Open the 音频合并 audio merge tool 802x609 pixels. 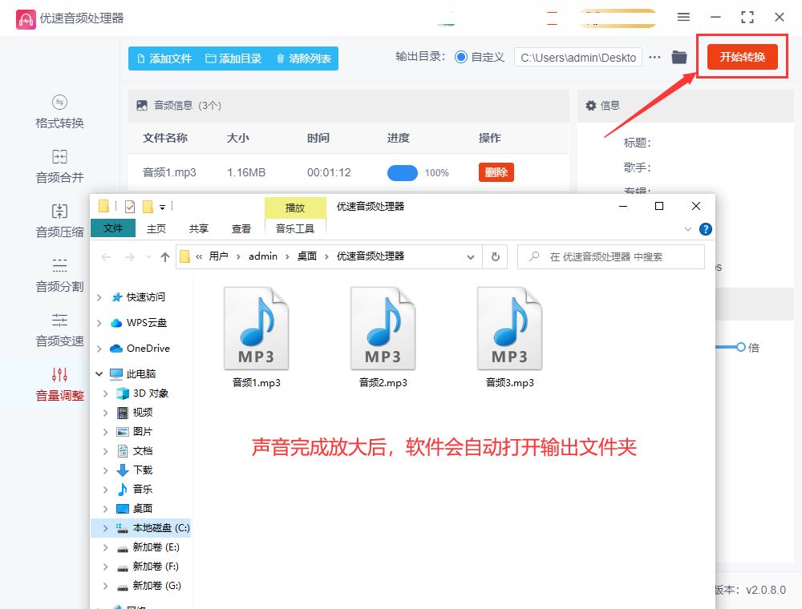59,167
